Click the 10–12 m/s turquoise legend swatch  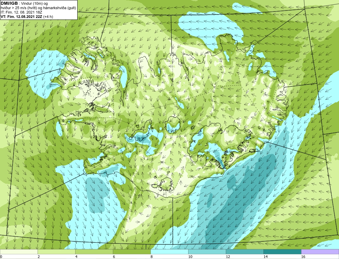point(207,252)
